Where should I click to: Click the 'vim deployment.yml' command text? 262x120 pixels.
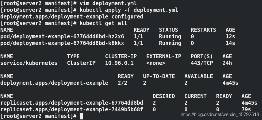(x=108, y=3)
